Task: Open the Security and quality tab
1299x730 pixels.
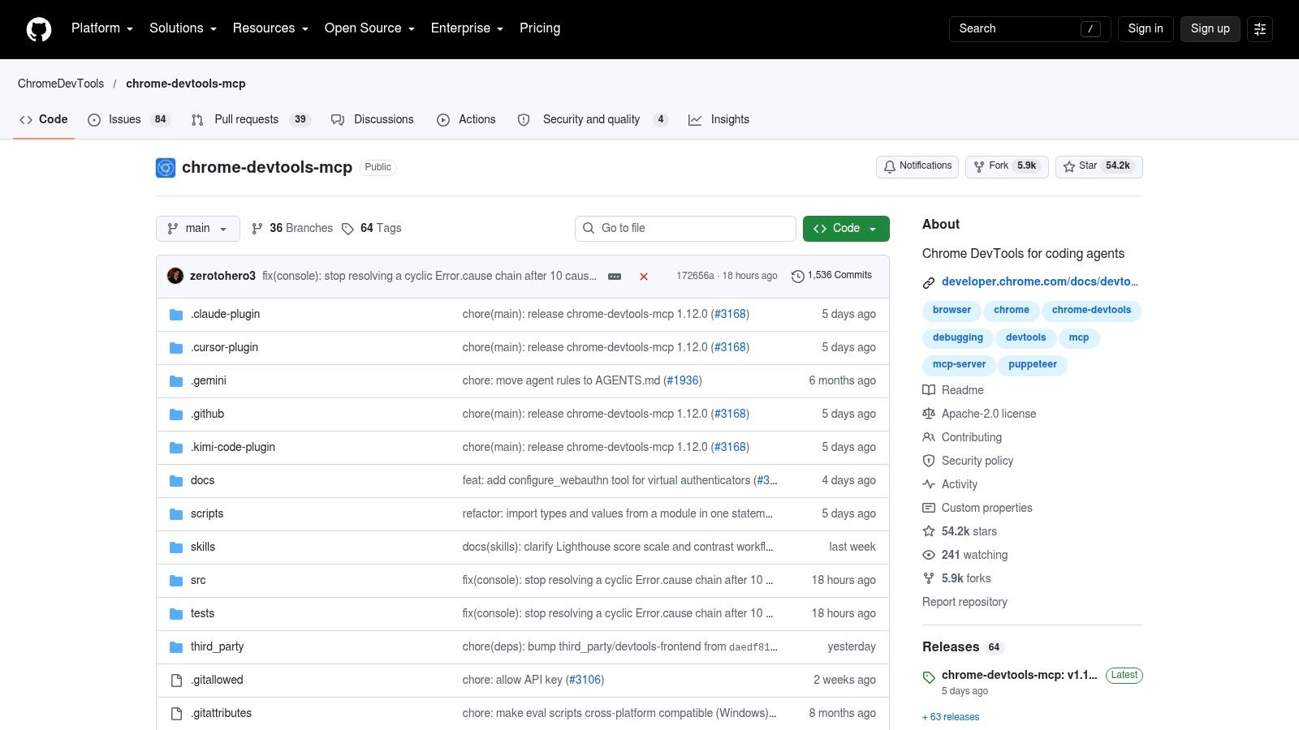Action: pos(593,119)
